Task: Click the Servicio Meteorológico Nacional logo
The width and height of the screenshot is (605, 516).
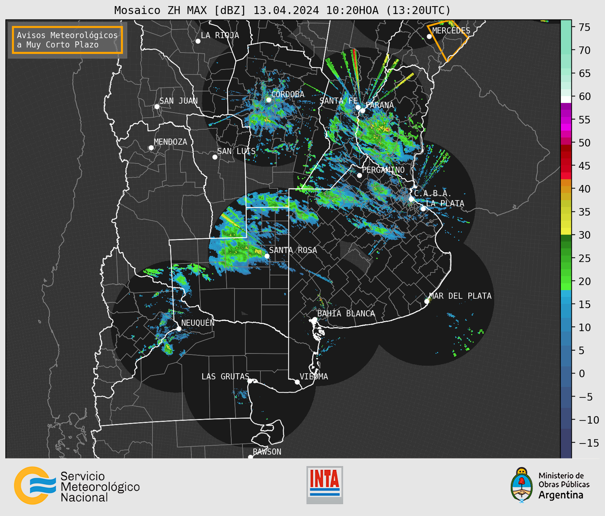Action: pyautogui.click(x=77, y=485)
